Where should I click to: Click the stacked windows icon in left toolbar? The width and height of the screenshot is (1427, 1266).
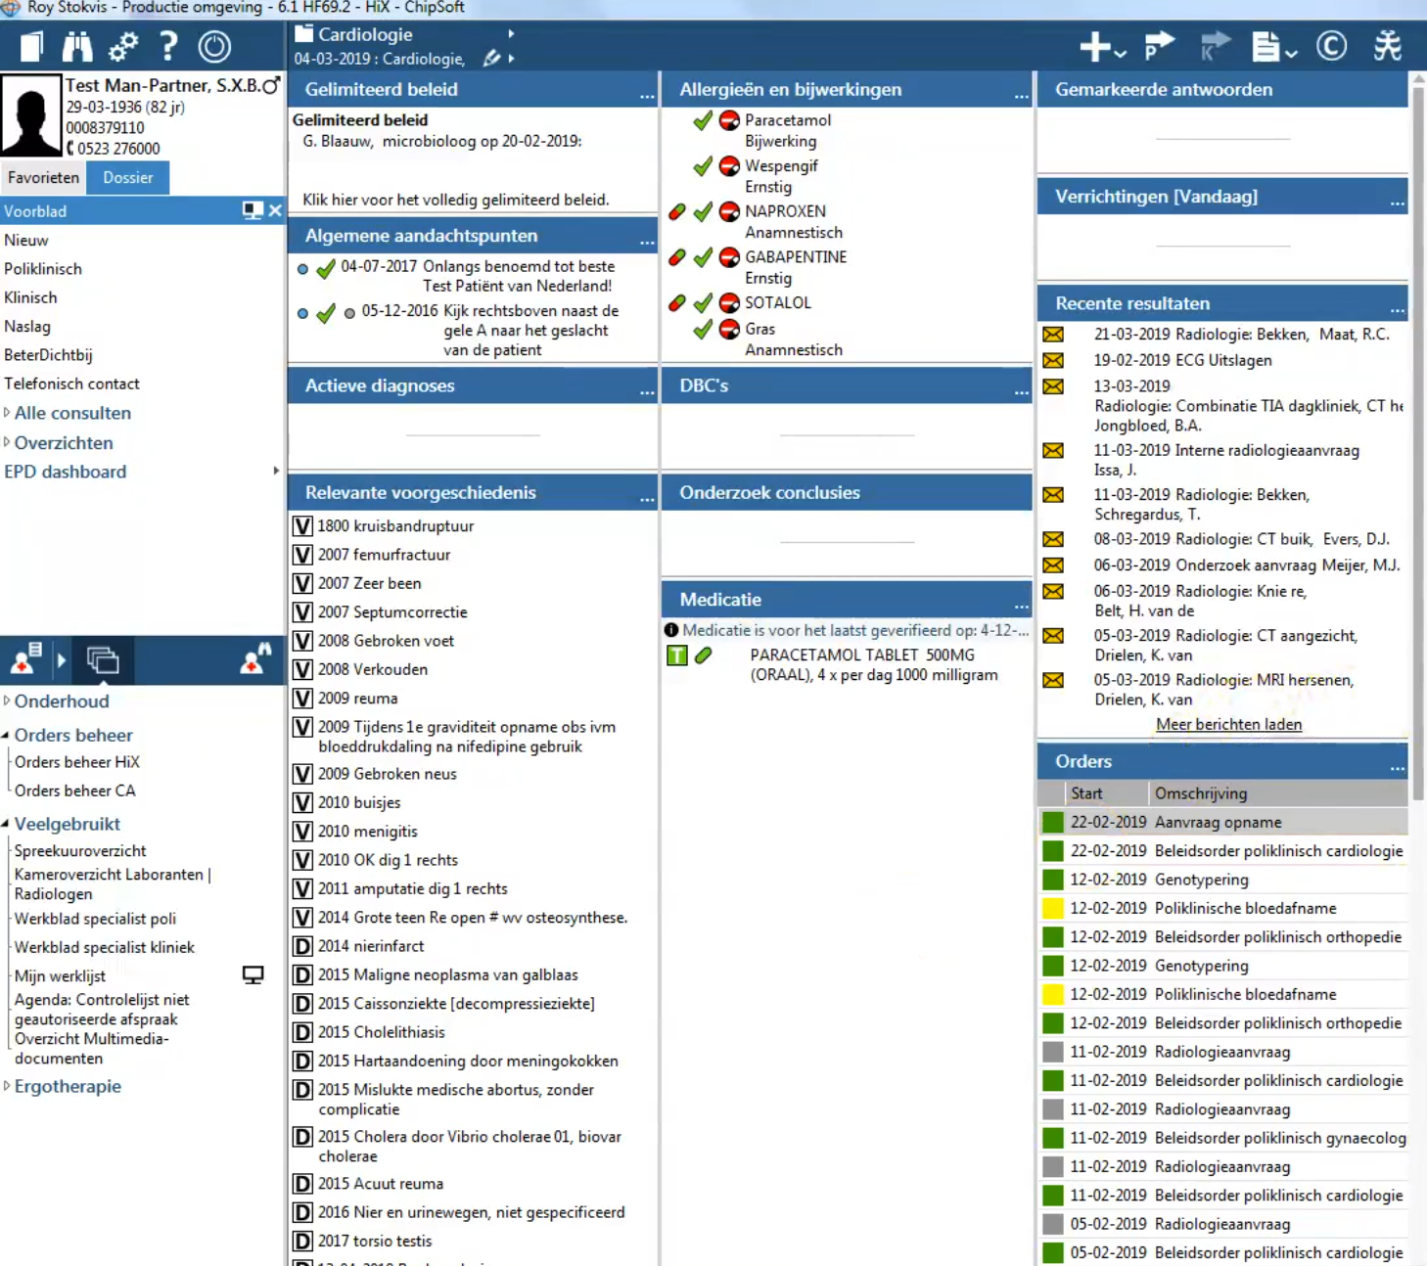(102, 660)
